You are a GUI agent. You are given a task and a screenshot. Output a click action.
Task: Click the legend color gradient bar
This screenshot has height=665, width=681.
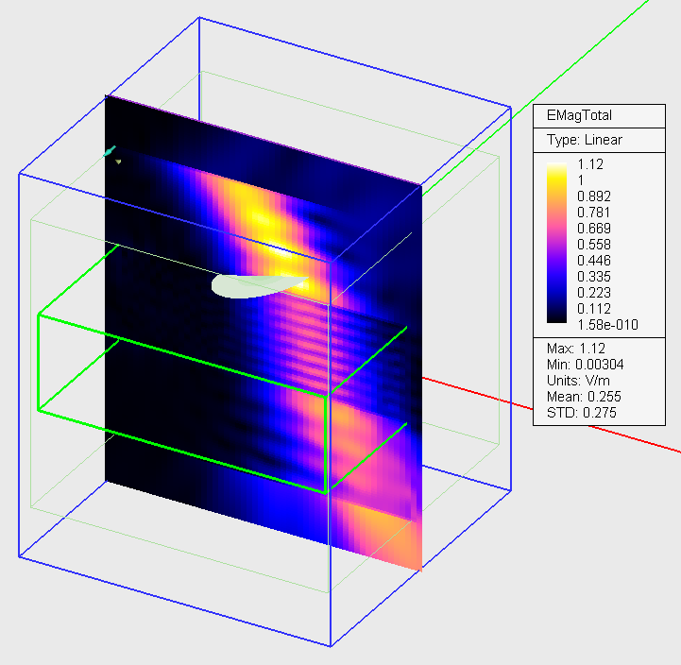[x=556, y=243]
